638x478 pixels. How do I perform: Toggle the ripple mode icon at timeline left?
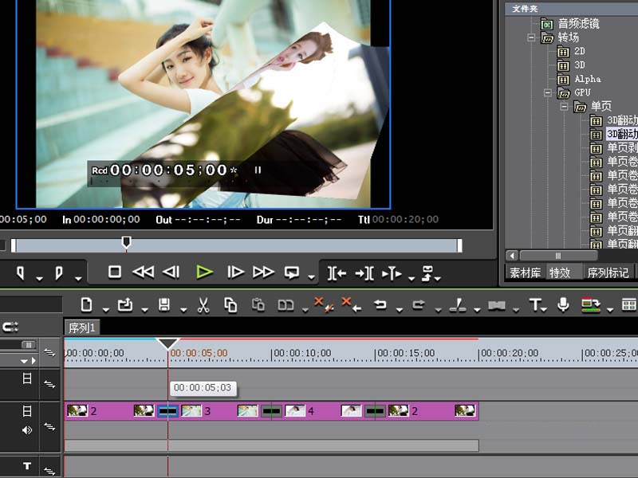point(10,327)
